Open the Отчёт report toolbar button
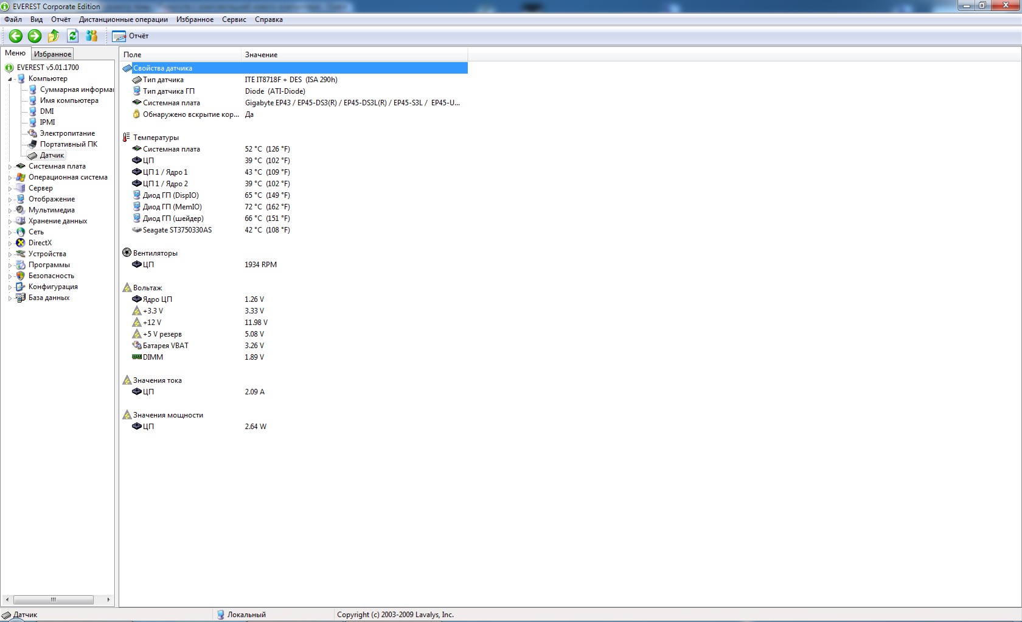1022x622 pixels. point(131,36)
